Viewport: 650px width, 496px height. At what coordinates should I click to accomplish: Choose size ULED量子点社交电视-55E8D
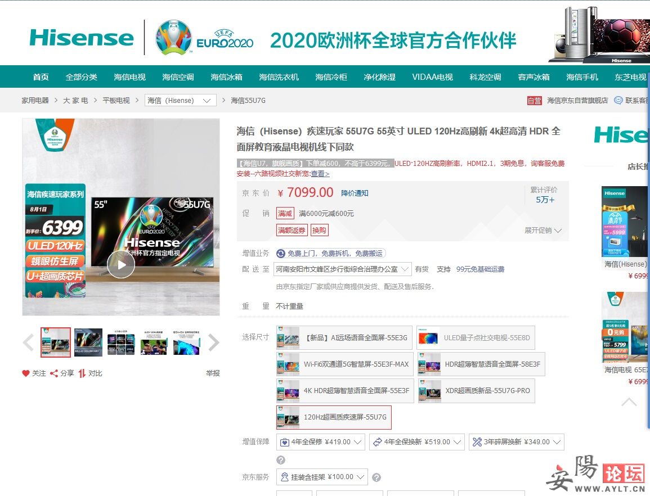tap(476, 338)
